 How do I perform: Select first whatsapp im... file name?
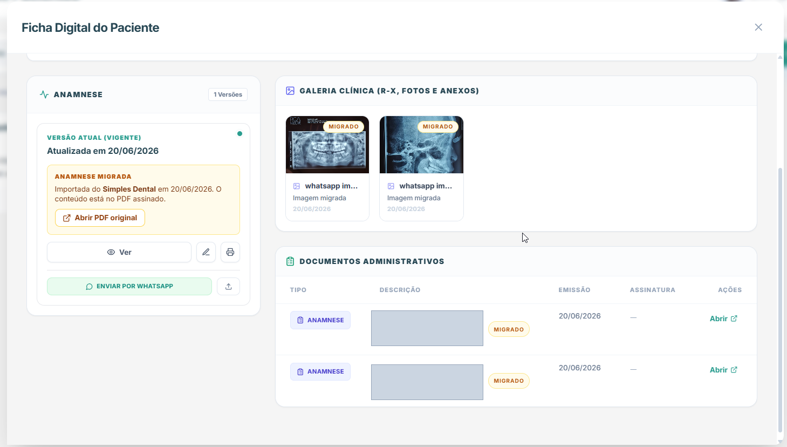pos(331,186)
